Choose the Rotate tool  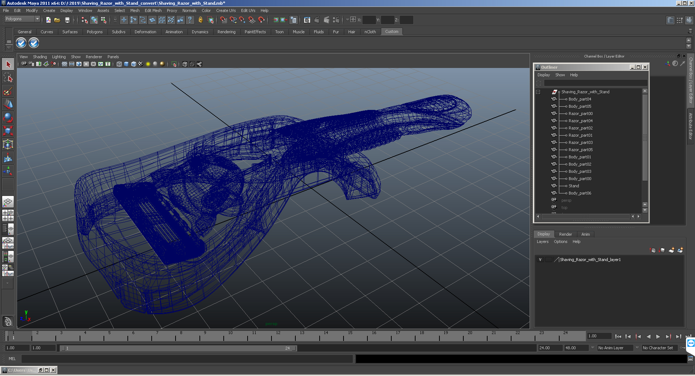click(8, 117)
